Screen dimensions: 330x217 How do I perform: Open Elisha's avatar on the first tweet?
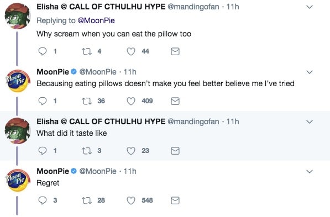tap(18, 16)
